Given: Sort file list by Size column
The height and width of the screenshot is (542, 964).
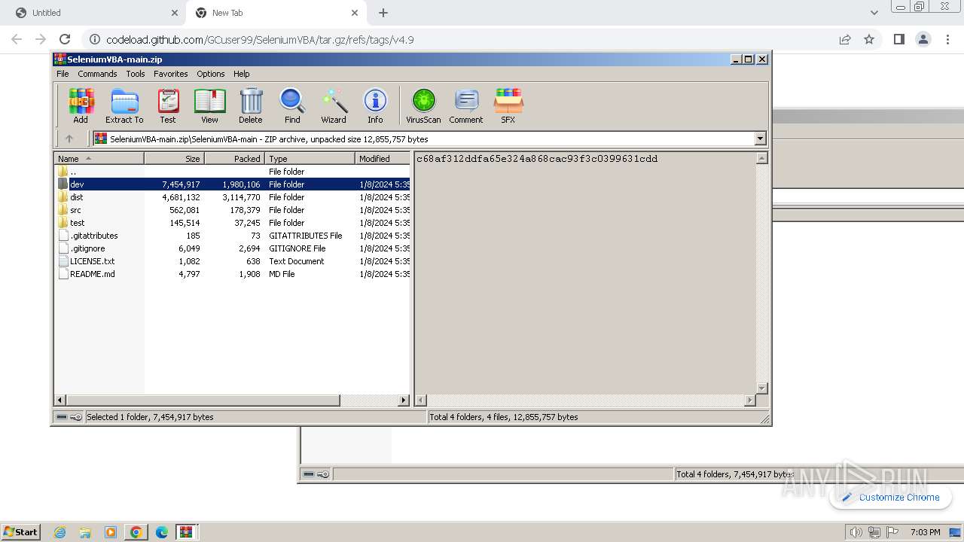Looking at the screenshot, I should [x=174, y=159].
